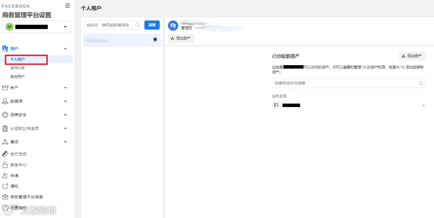Click the blue user profile avatar
Screen dimensions: 434x218
point(173,25)
